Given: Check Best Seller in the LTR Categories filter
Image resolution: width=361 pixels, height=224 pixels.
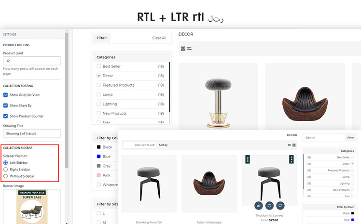Looking at the screenshot, I should click(98, 66).
